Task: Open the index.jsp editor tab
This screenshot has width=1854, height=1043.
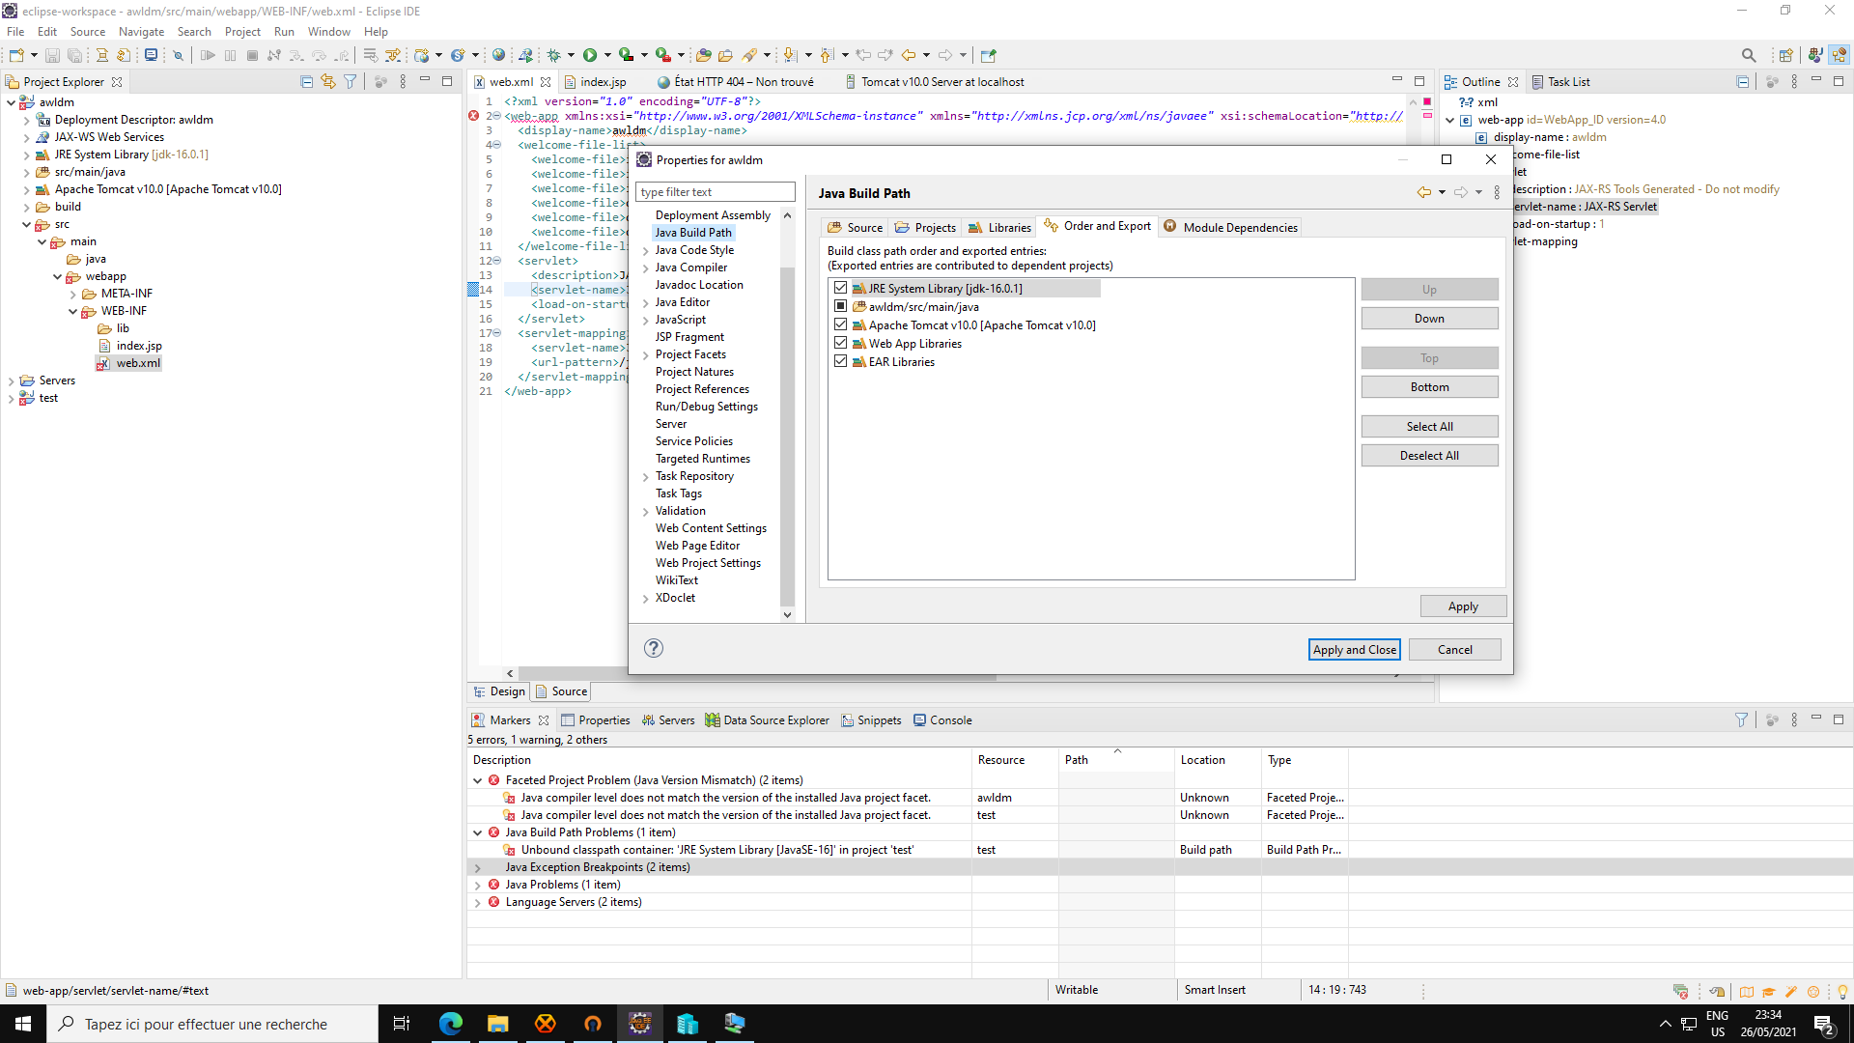Action: point(596,82)
